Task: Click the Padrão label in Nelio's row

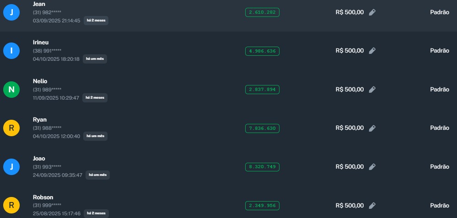Action: [440, 90]
